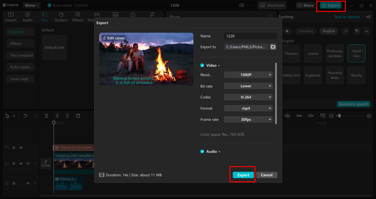Image resolution: width=376 pixels, height=199 pixels.
Task: Click the timeline zoom in plus icon
Action: pyautogui.click(x=369, y=116)
